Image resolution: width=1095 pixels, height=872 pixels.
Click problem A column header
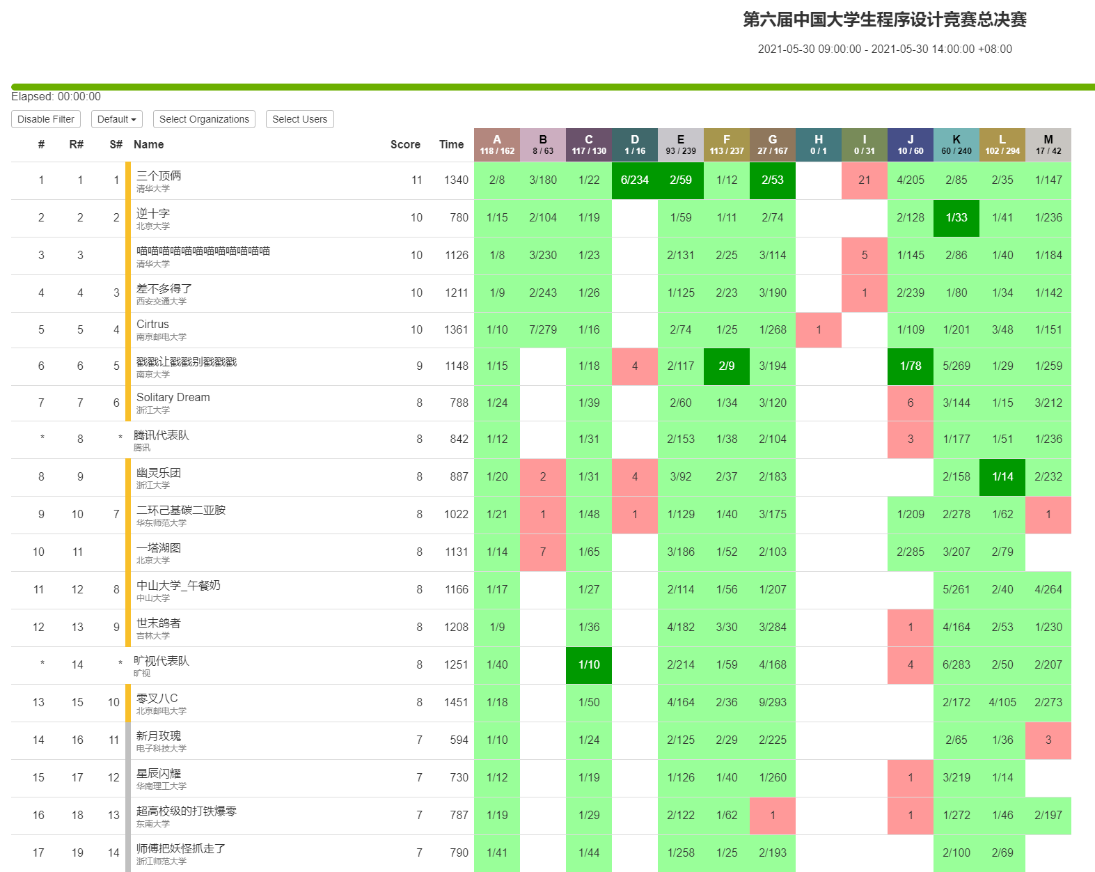click(x=496, y=144)
